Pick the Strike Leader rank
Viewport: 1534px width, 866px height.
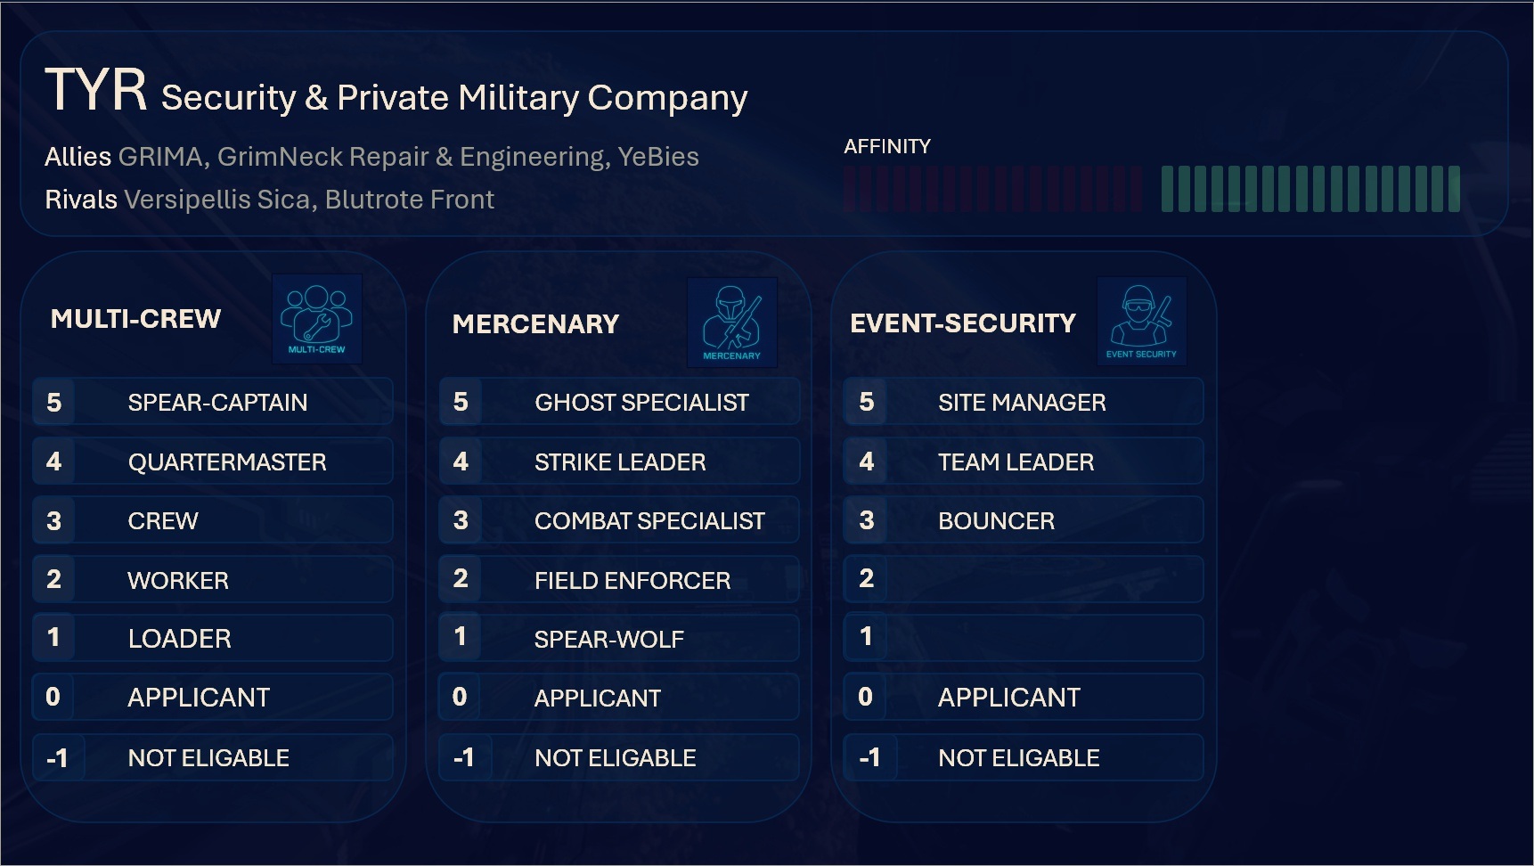point(619,462)
